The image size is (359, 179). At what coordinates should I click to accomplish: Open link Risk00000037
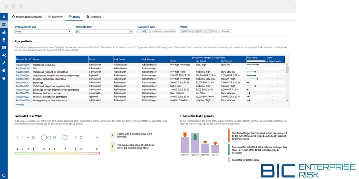tap(23, 97)
